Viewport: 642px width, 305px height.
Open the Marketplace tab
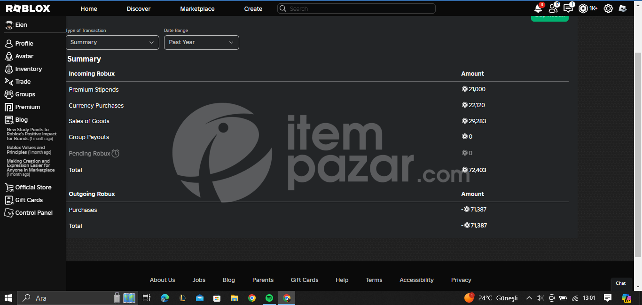tap(197, 9)
